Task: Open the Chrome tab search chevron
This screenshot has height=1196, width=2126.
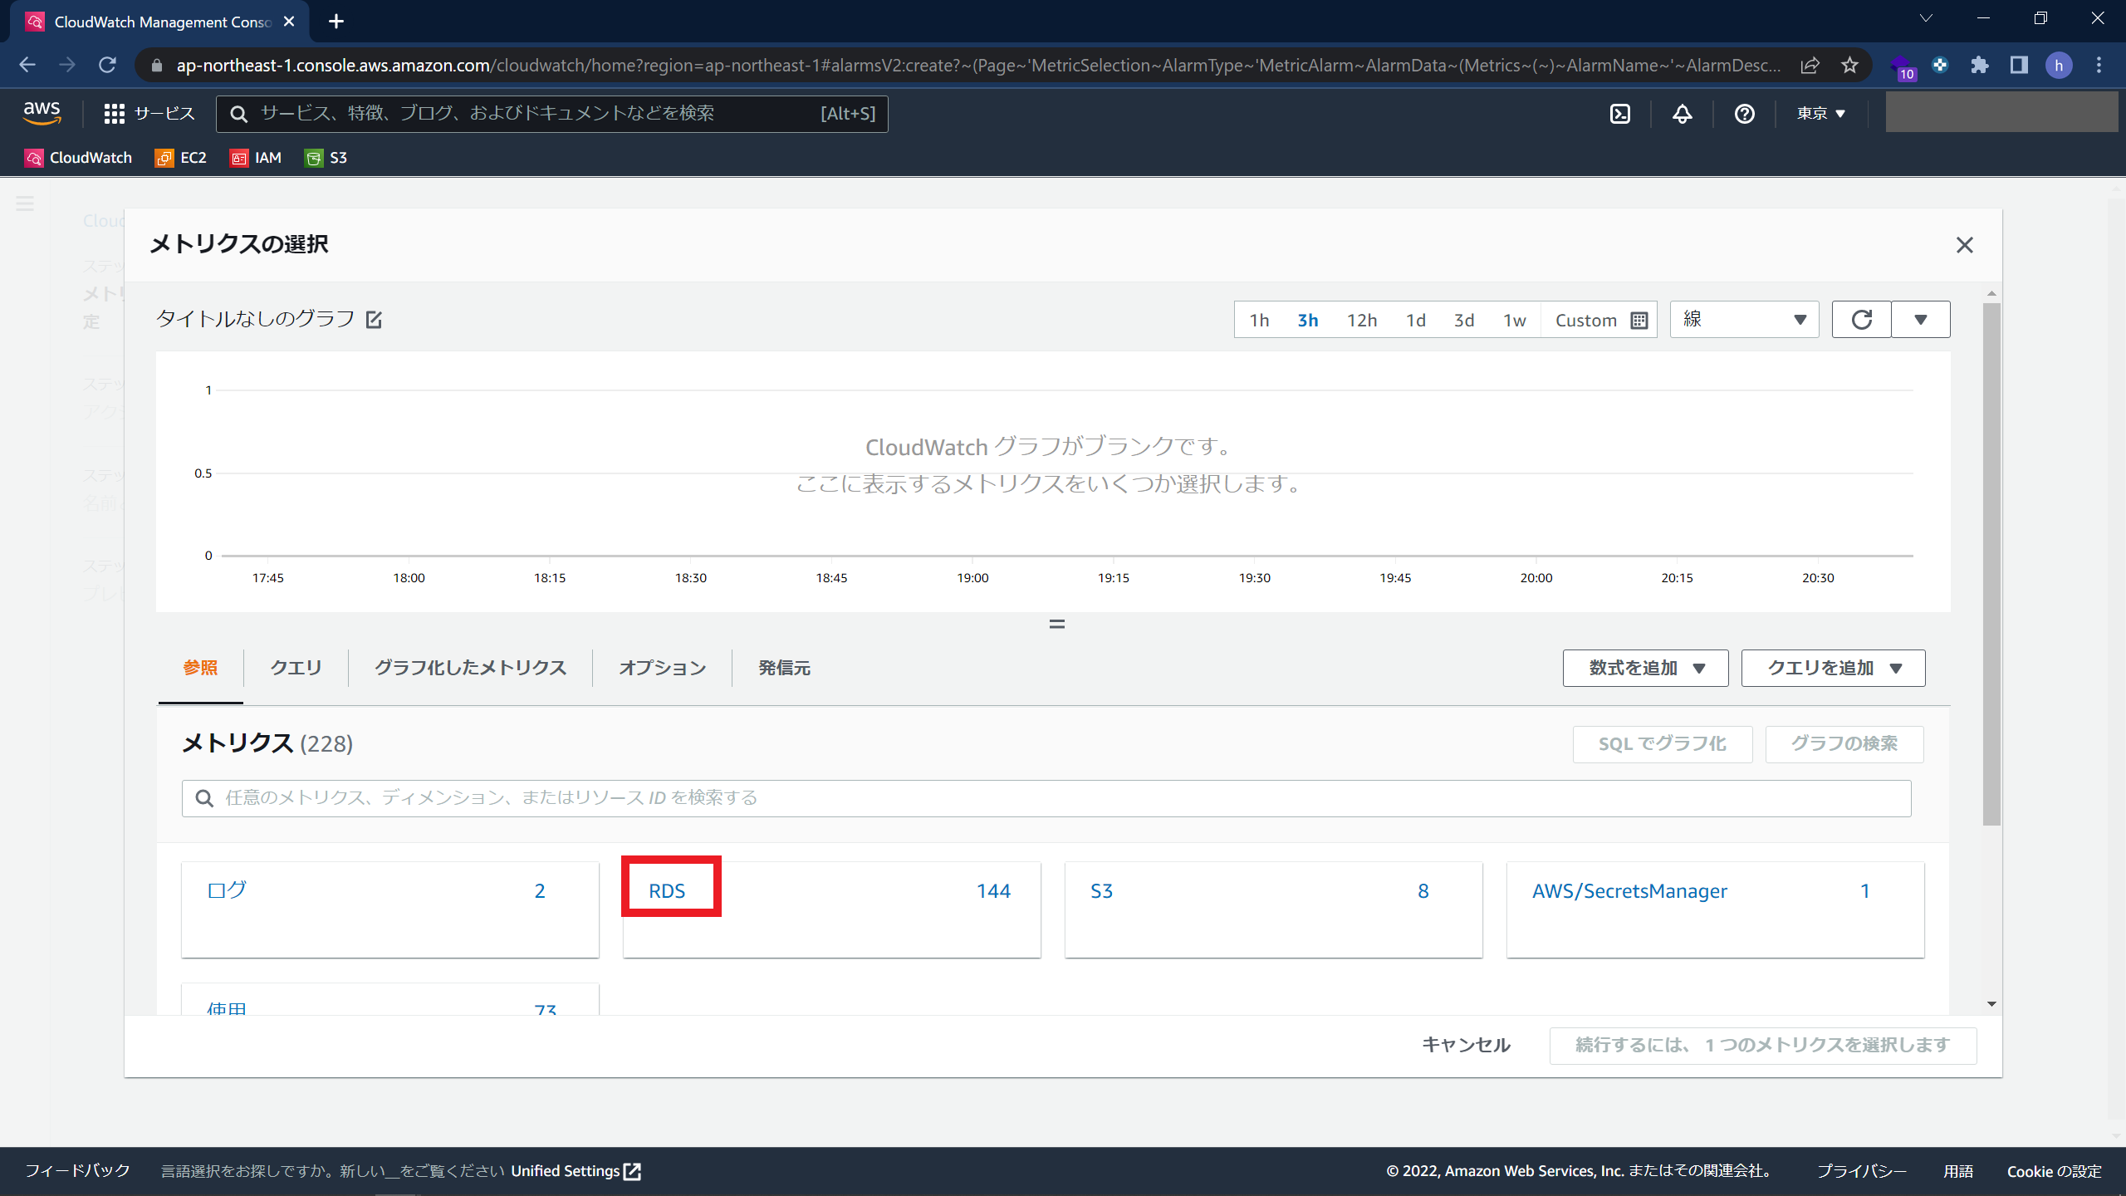Action: (1926, 18)
